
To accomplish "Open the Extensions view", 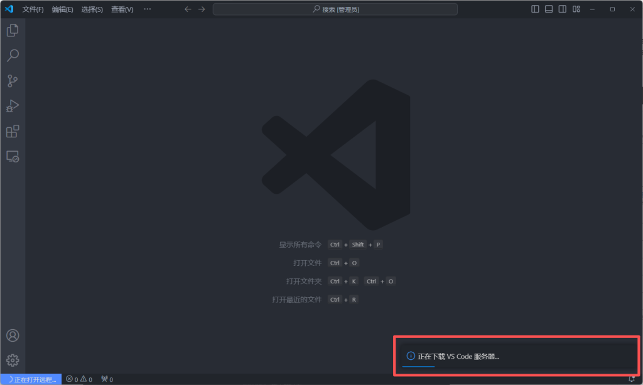I will (13, 131).
